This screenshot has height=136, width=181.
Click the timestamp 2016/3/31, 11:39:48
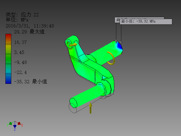tap(30, 26)
